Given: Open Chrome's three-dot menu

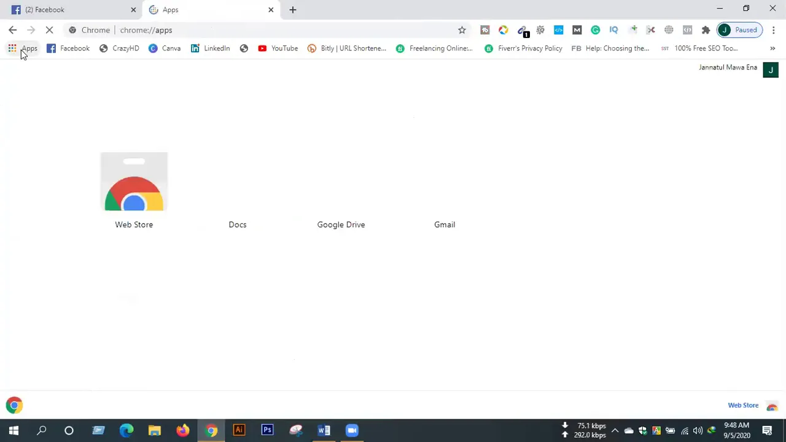Looking at the screenshot, I should pos(774,30).
